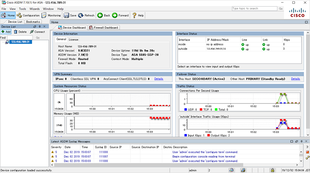Maximize the Home panel
The width and height of the screenshot is (310, 173).
click(306, 22)
